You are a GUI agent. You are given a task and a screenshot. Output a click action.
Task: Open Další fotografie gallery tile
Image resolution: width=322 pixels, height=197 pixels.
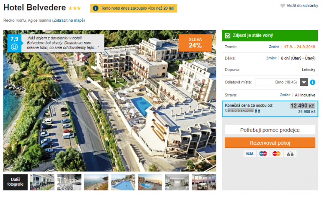pyautogui.click(x=16, y=182)
